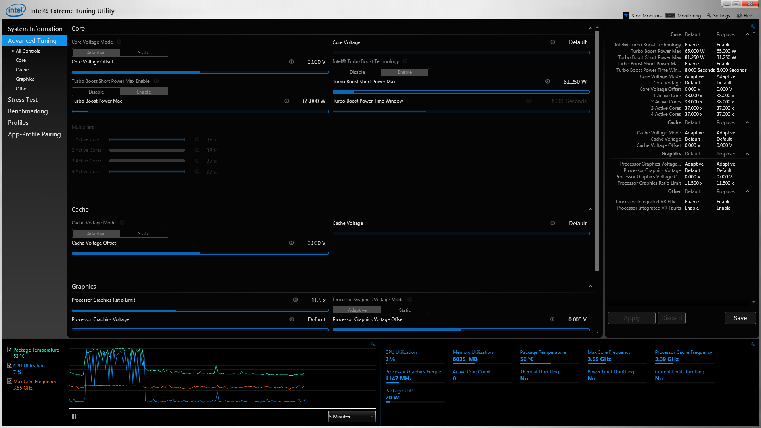Click the Package Temperature monitor tile
The width and height of the screenshot is (761, 428).
[x=550, y=357]
